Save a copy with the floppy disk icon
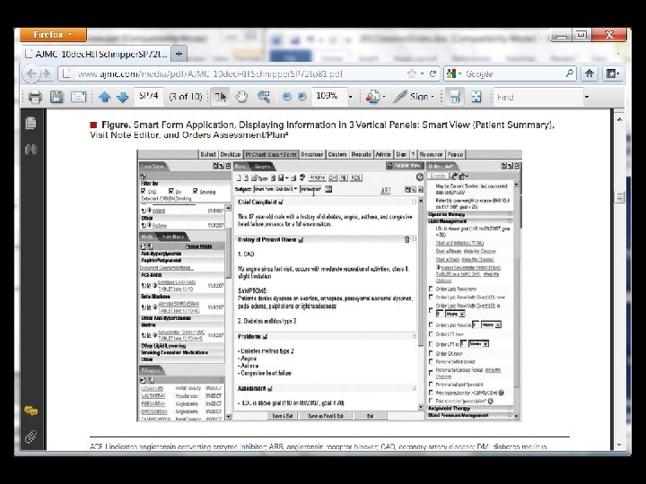 (57, 97)
